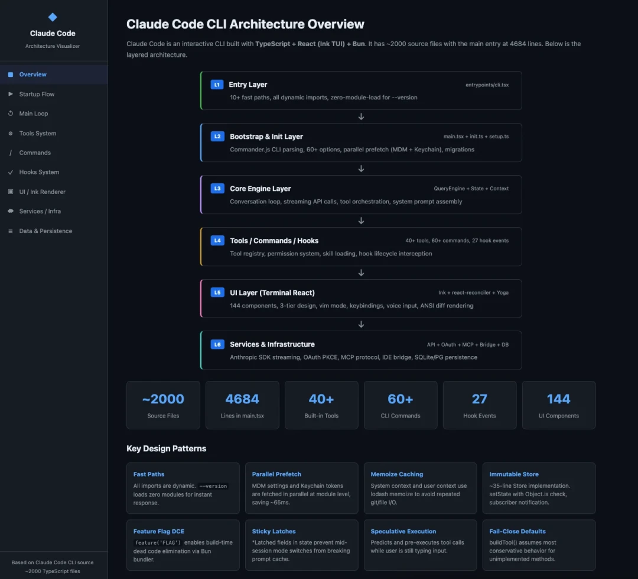The height and width of the screenshot is (579, 638).
Task: Click the 27 Hook Events stat card
Action: (x=479, y=405)
